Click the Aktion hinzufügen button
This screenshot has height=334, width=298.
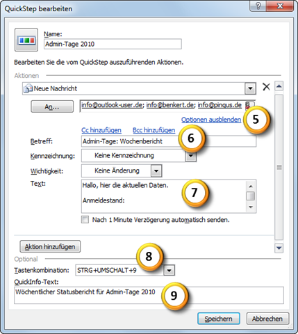[x=50, y=246]
